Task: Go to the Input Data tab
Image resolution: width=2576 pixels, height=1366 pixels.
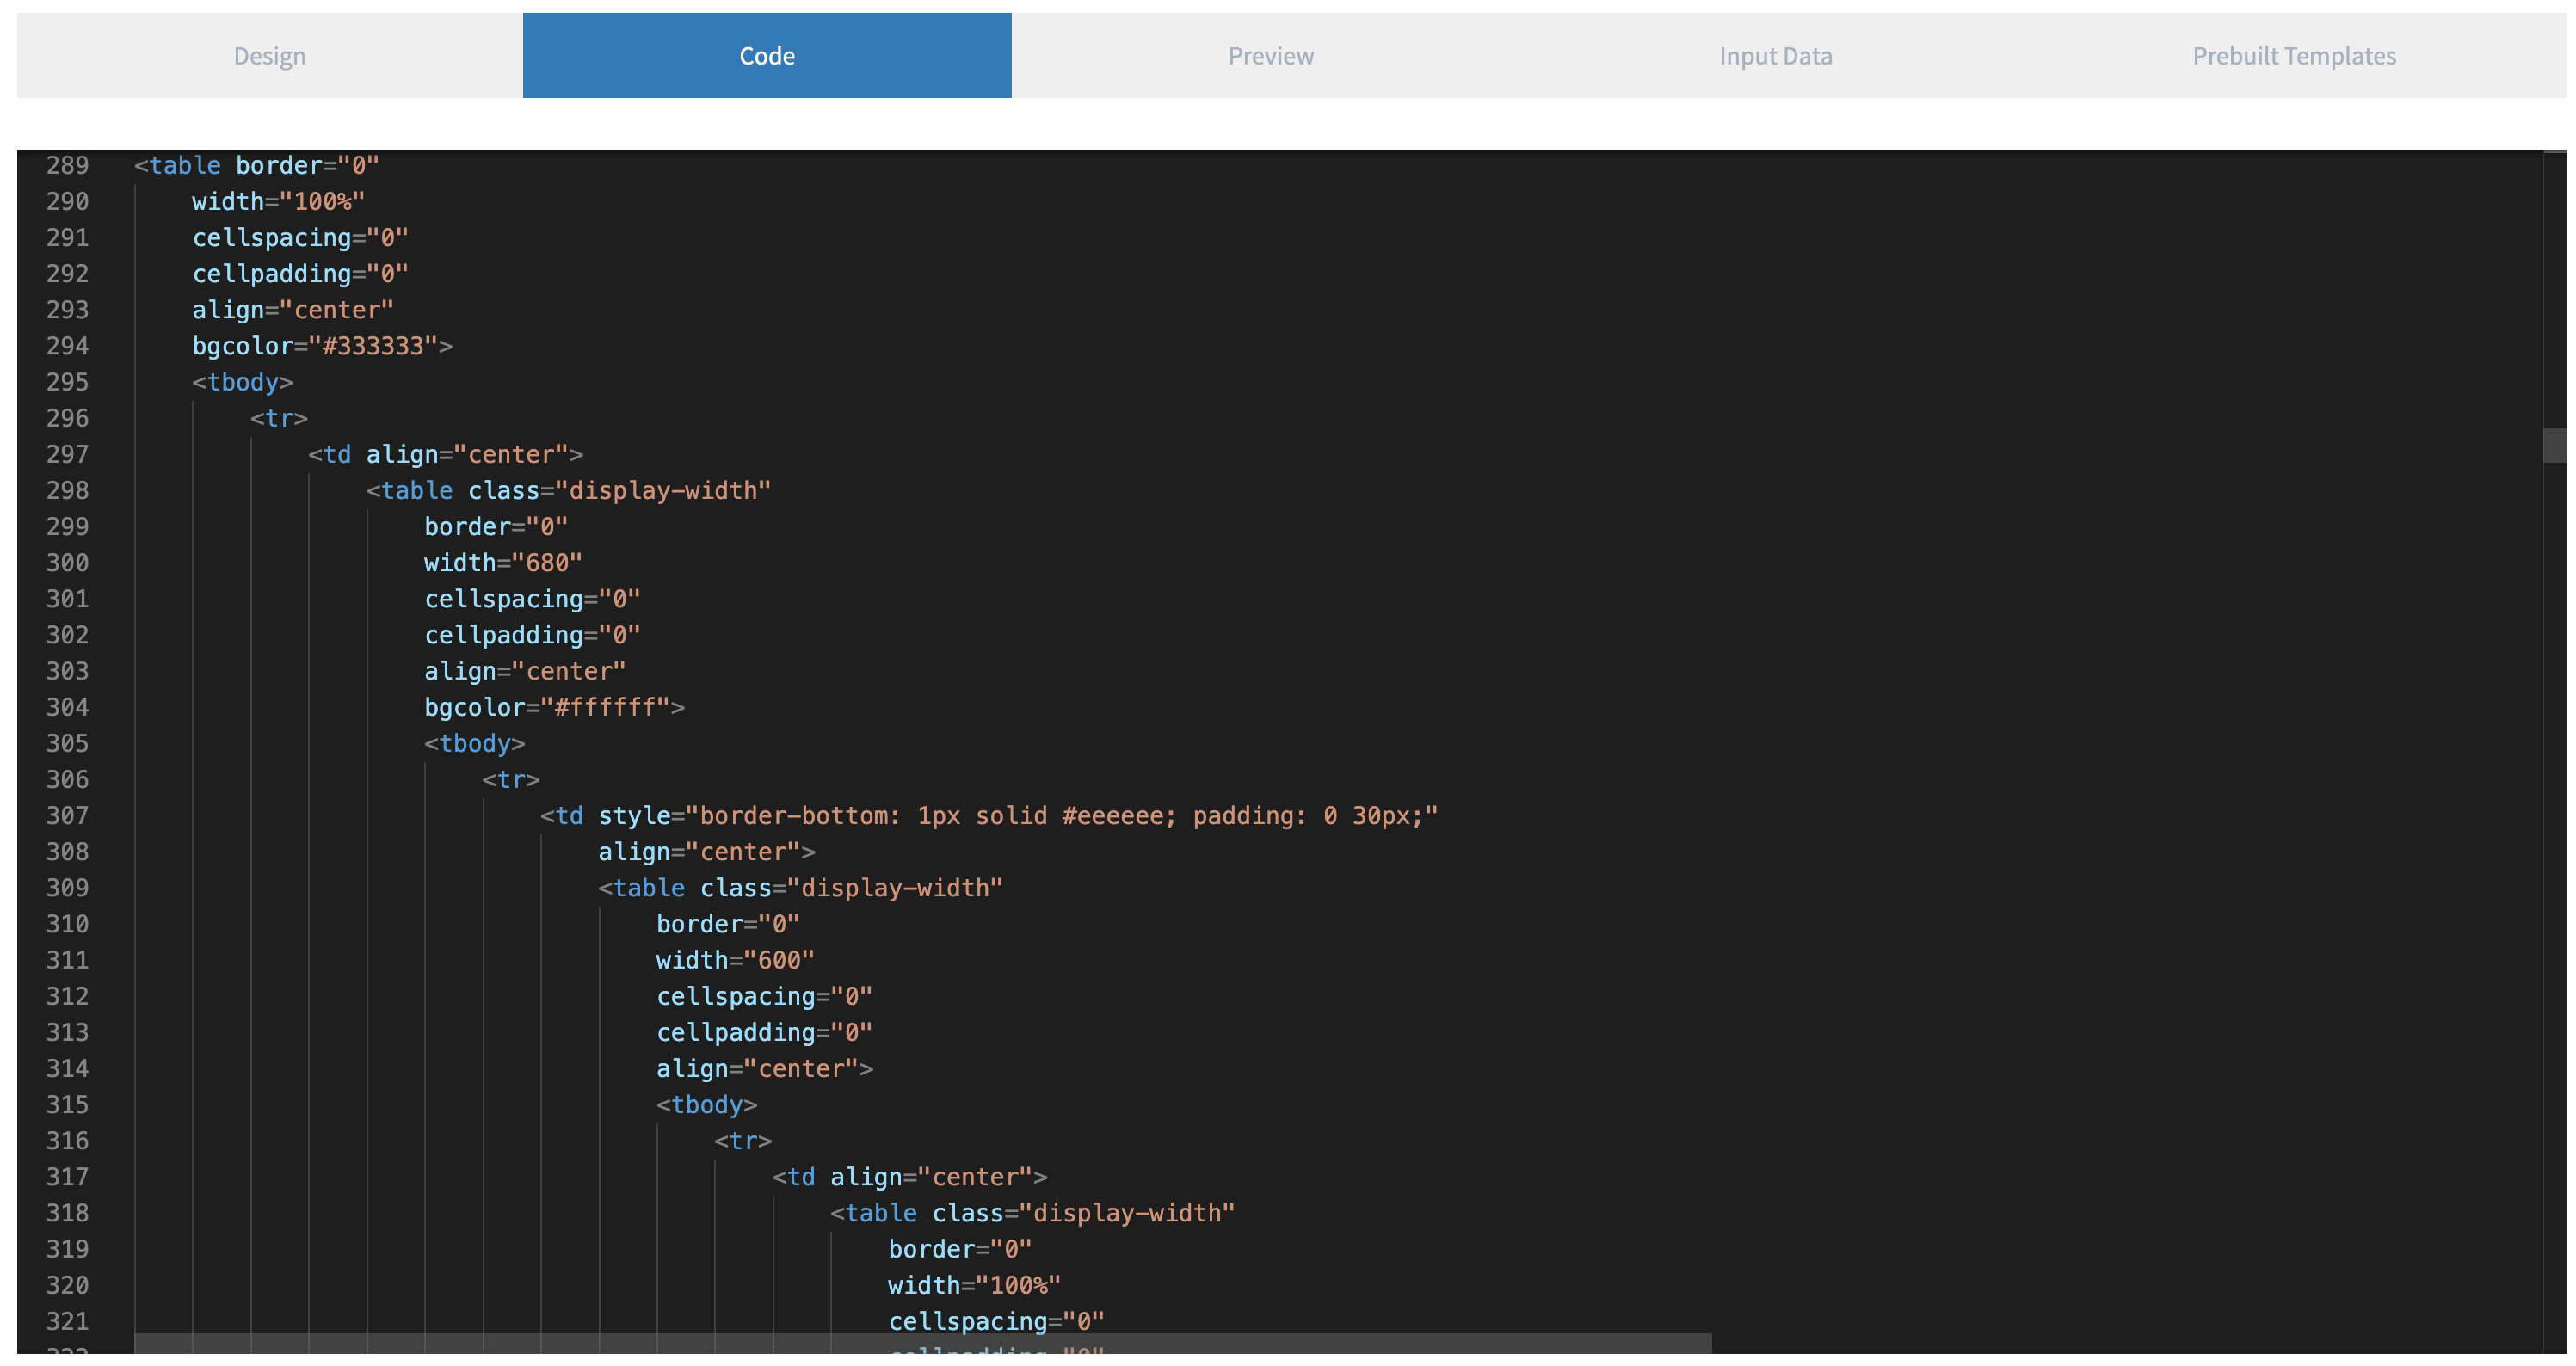Action: [1776, 56]
